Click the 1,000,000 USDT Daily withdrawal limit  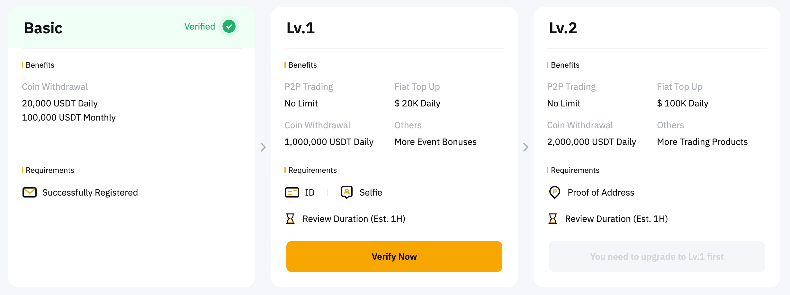click(329, 142)
